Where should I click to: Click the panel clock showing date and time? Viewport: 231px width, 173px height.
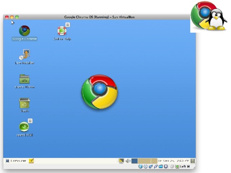tap(173, 161)
